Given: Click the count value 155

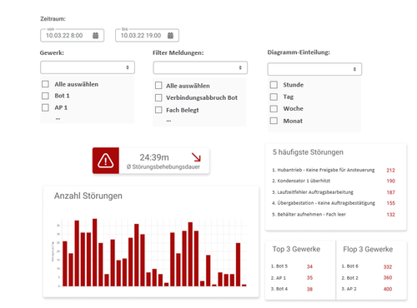Looking at the screenshot, I should click(390, 203).
